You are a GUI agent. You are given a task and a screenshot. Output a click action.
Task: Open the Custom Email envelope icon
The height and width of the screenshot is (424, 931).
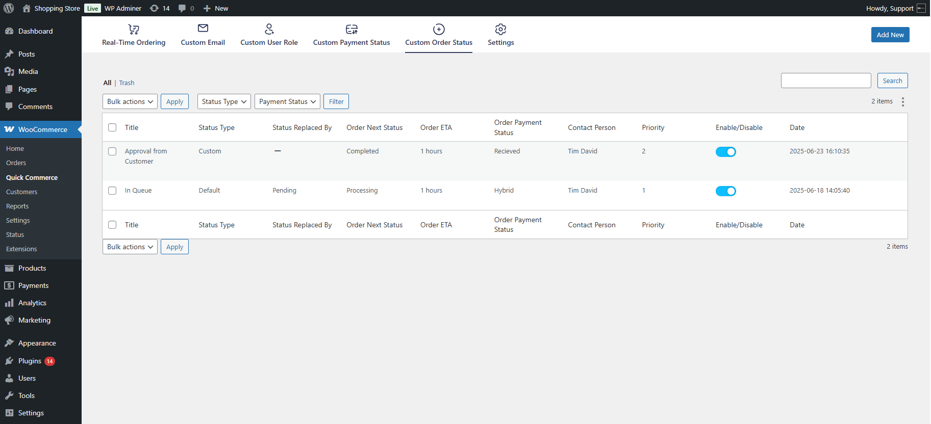203,29
